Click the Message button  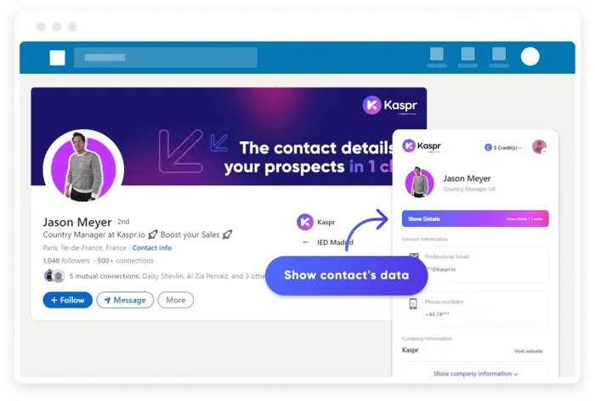coord(125,300)
